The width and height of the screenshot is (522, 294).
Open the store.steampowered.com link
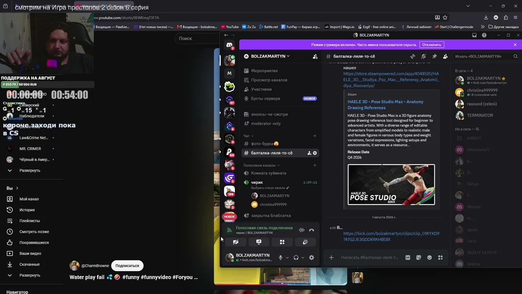tap(391, 80)
